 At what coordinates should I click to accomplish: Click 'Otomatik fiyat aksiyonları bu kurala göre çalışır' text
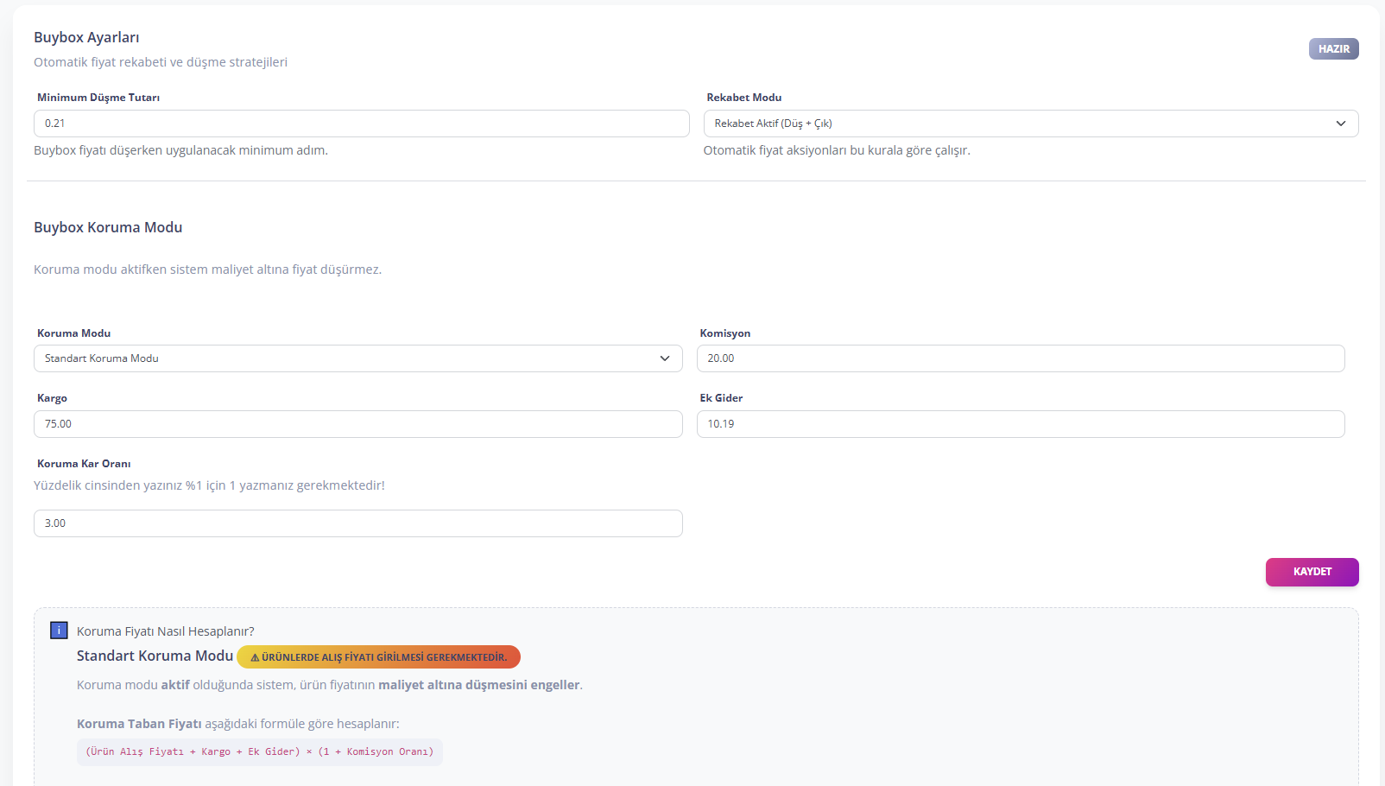(x=838, y=150)
